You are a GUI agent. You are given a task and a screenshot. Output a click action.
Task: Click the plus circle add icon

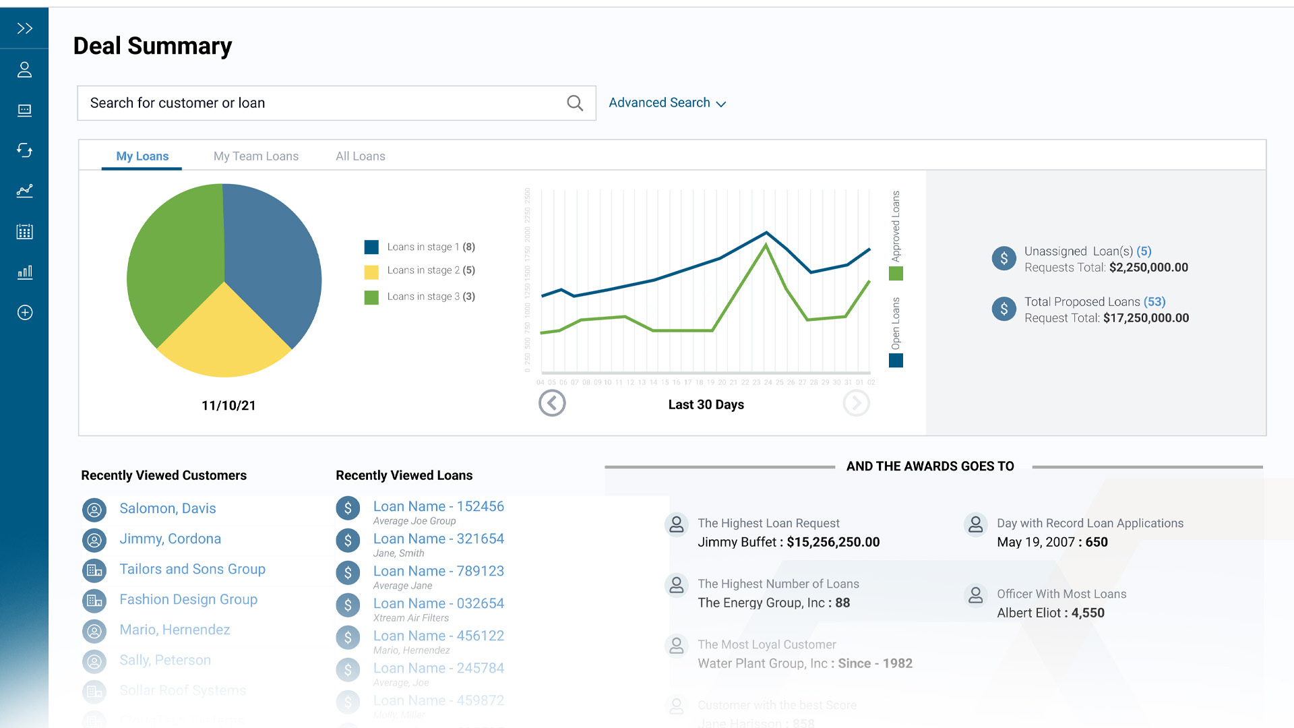(x=24, y=312)
